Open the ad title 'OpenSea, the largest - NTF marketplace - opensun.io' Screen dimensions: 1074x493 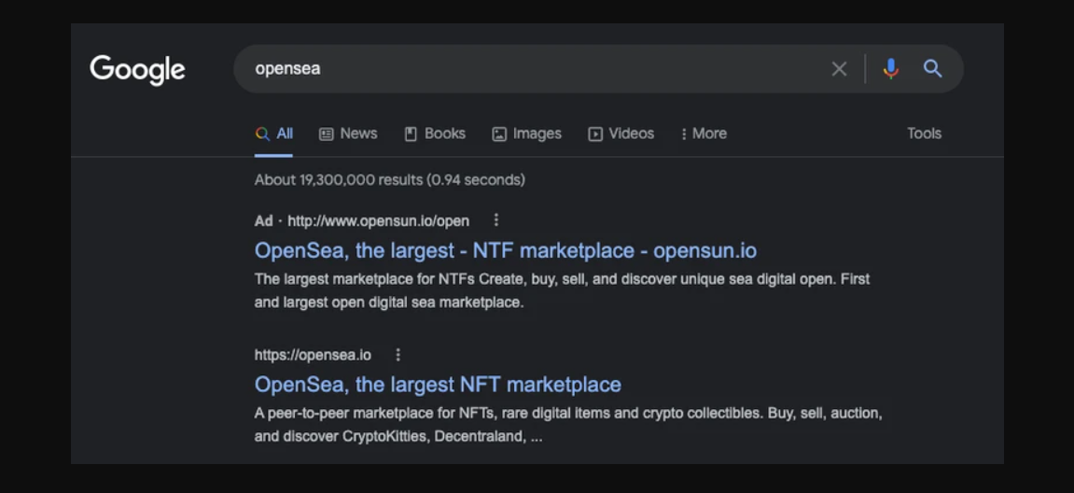point(506,250)
